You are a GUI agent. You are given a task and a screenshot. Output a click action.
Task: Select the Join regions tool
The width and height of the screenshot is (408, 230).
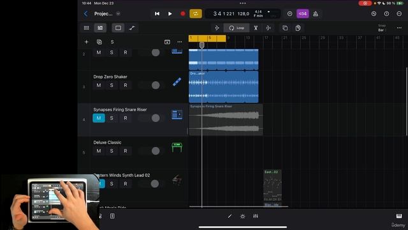coord(268,28)
